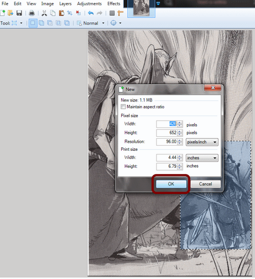
Task: Click the Paste clipboard icon
Action: click(x=62, y=13)
